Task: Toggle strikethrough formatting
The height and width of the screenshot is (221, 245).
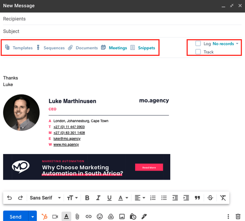Action: (210, 198)
